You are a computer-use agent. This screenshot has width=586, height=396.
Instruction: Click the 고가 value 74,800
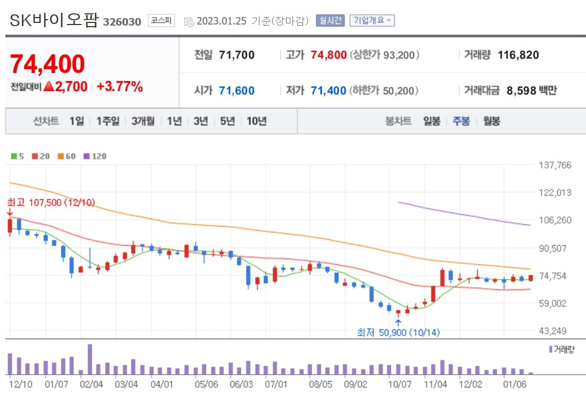point(329,55)
